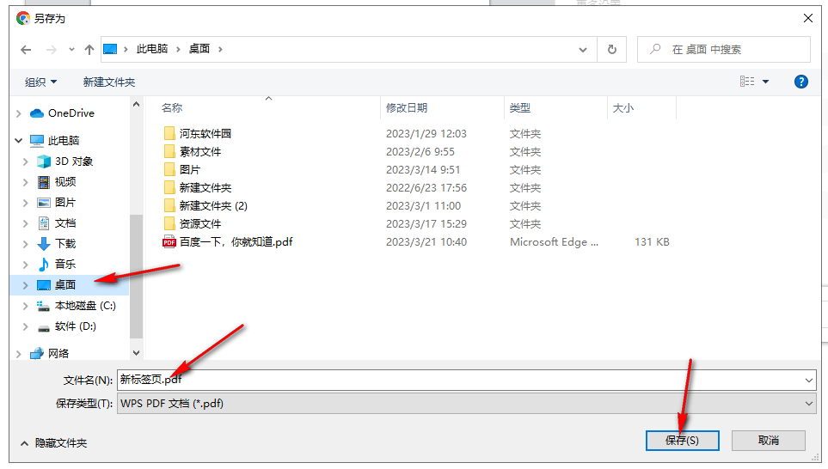Image resolution: width=828 pixels, height=469 pixels.
Task: Select 软件 (D:) drive in sidebar
Action: pos(75,326)
